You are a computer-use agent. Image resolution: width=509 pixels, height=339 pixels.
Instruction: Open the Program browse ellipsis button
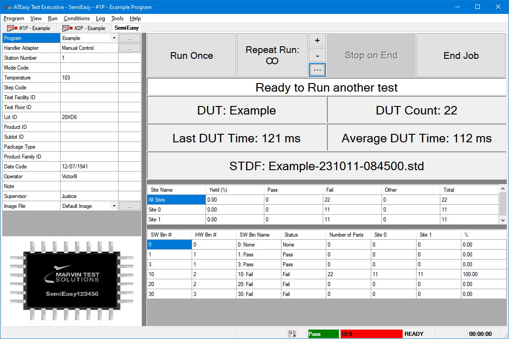130,38
